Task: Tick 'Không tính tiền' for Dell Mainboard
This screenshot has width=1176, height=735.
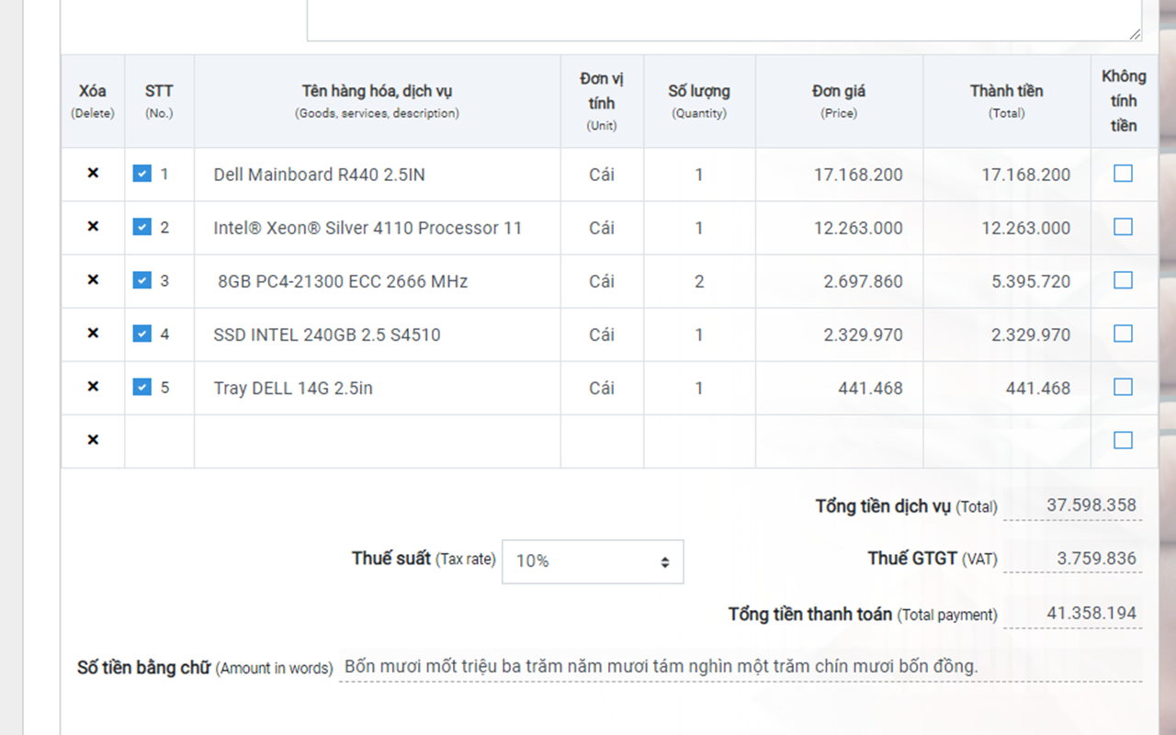Action: point(1123,174)
